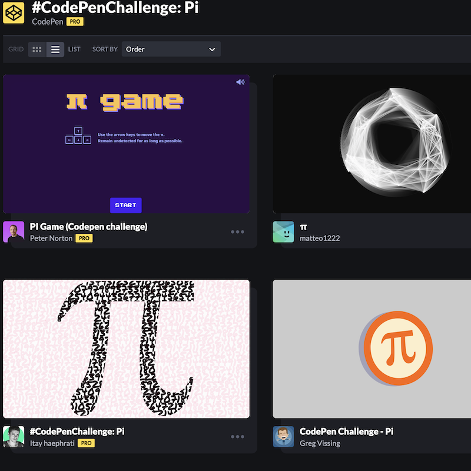Click the GRID label
Screen dimensions: 471x471
click(16, 49)
